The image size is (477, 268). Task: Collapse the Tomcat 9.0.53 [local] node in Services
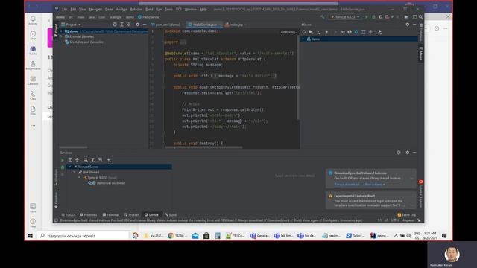80,178
